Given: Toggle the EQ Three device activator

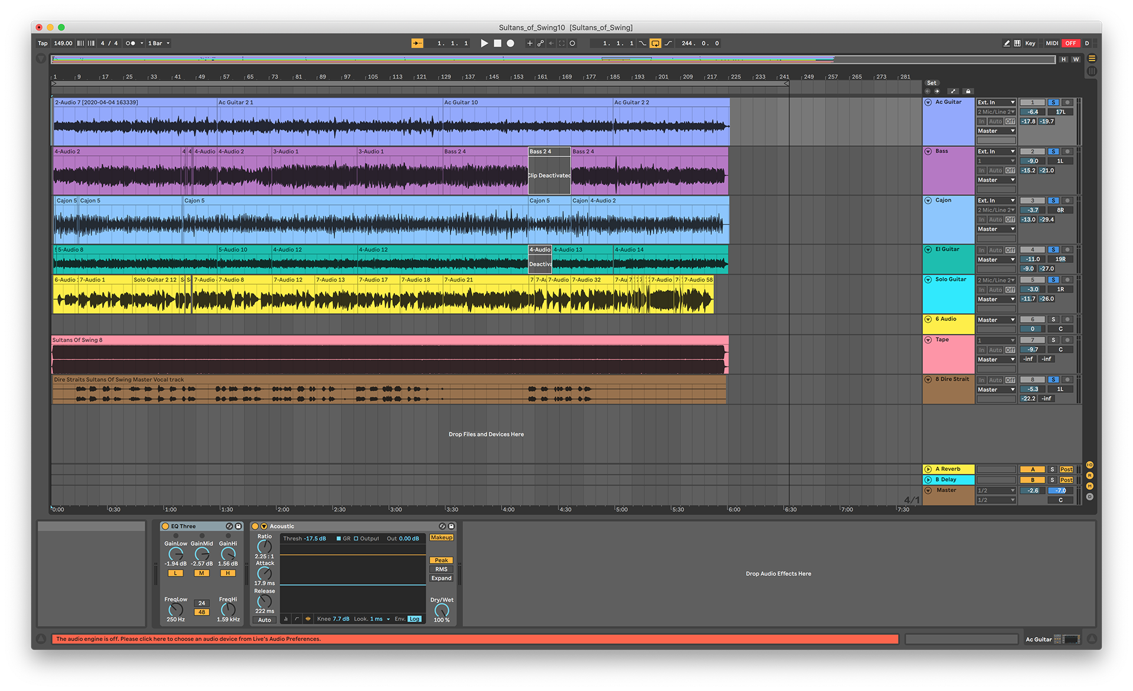Looking at the screenshot, I should (166, 526).
